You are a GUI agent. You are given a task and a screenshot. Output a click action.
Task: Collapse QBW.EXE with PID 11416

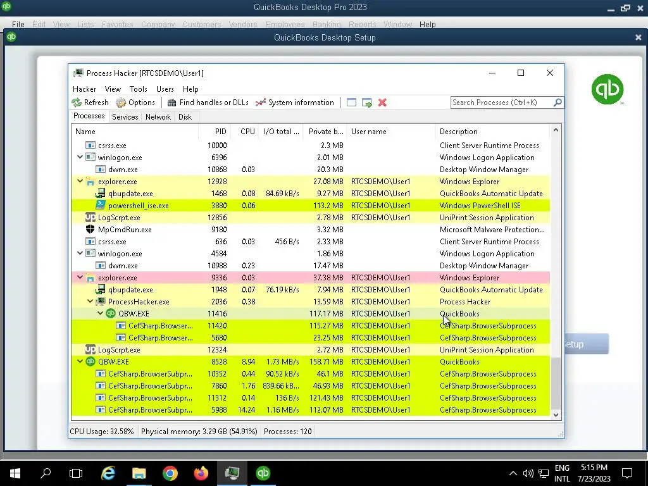point(100,313)
